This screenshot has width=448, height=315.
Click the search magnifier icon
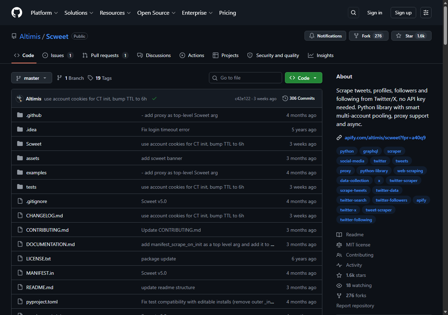353,13
